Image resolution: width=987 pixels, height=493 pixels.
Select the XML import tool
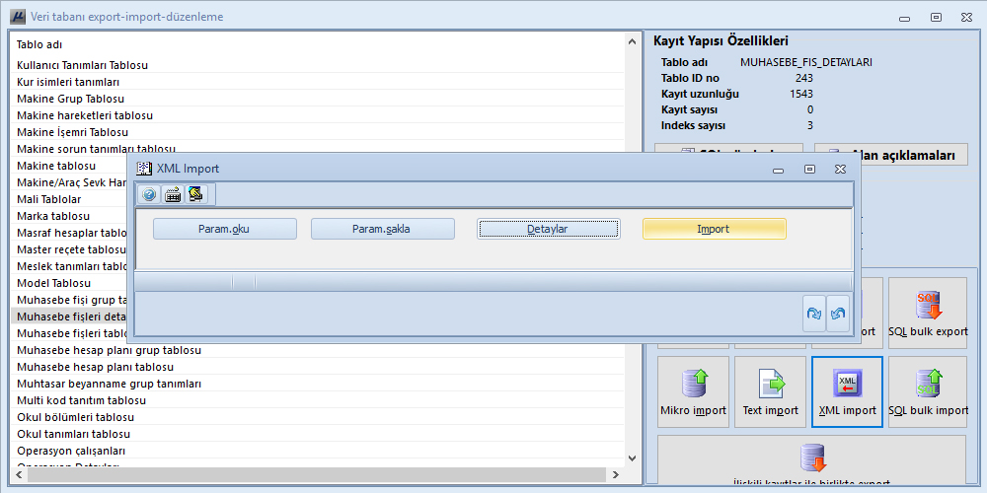coord(847,391)
